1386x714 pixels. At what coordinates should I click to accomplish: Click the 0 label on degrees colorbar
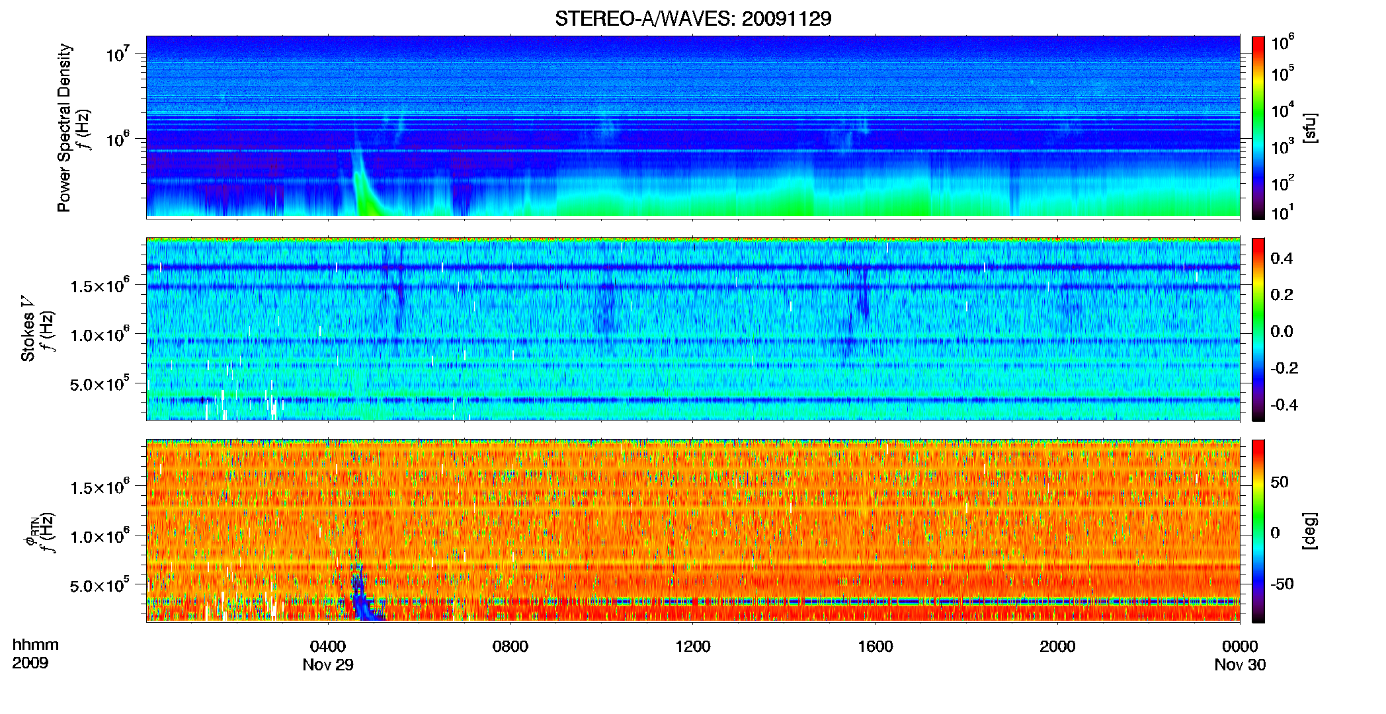[1276, 532]
